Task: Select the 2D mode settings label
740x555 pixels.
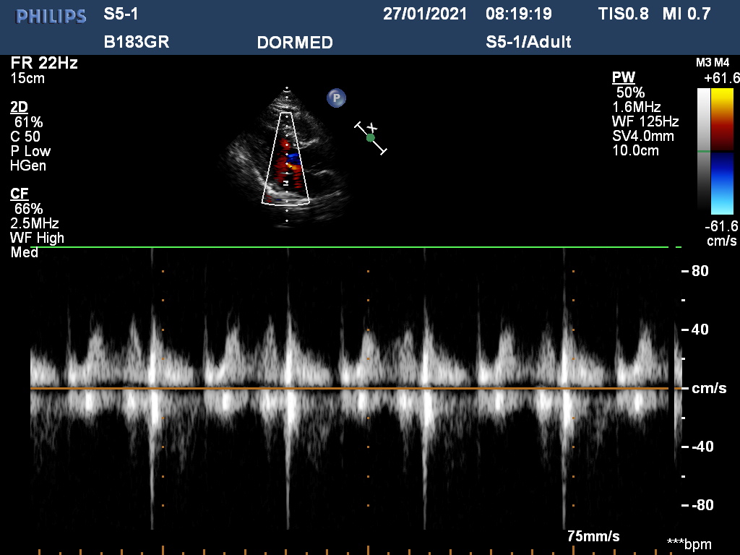Action: pyautogui.click(x=19, y=107)
